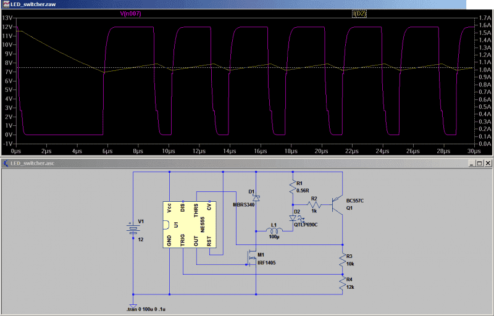Click the LED_switcher.asc schematic title bar

[x=185, y=163]
